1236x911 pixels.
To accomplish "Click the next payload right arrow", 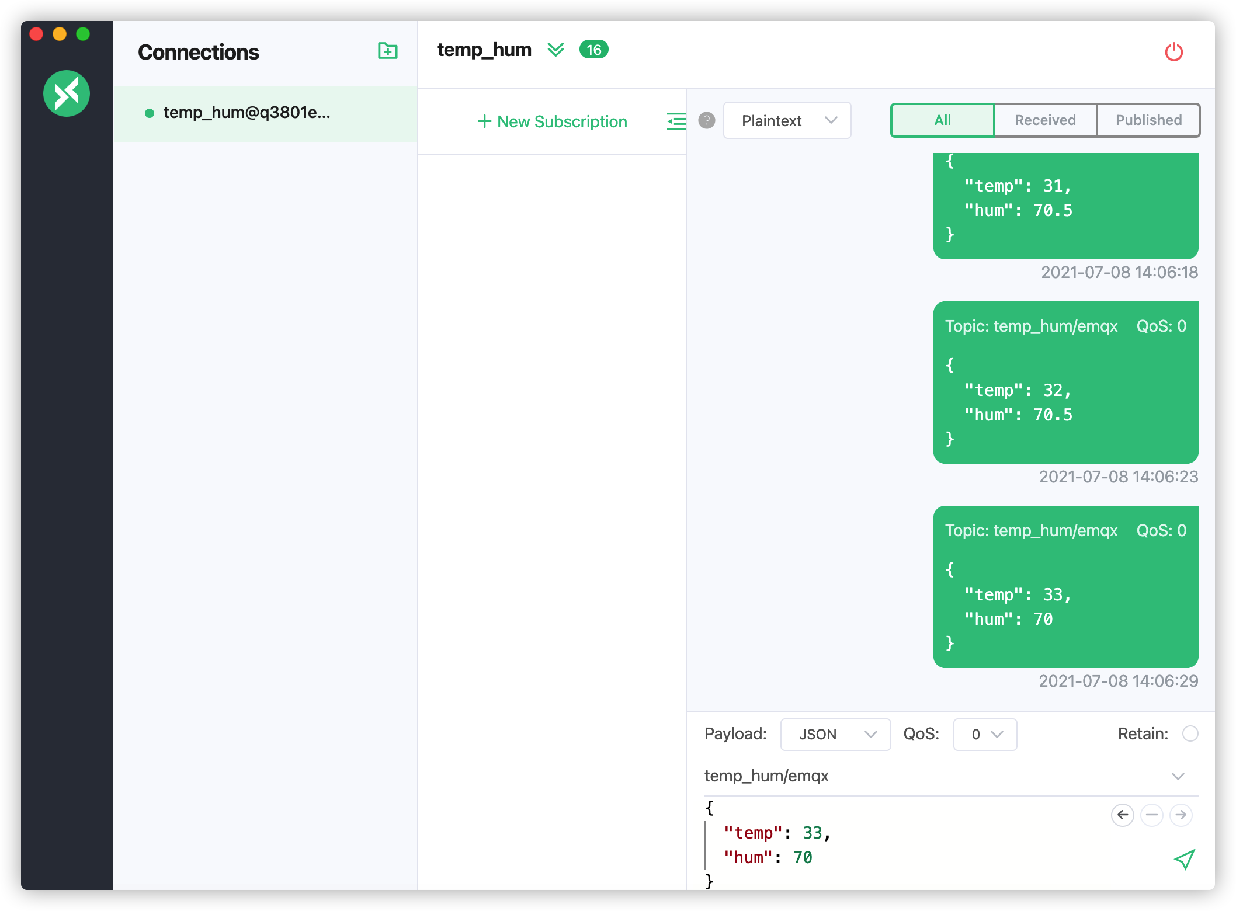I will click(x=1181, y=815).
